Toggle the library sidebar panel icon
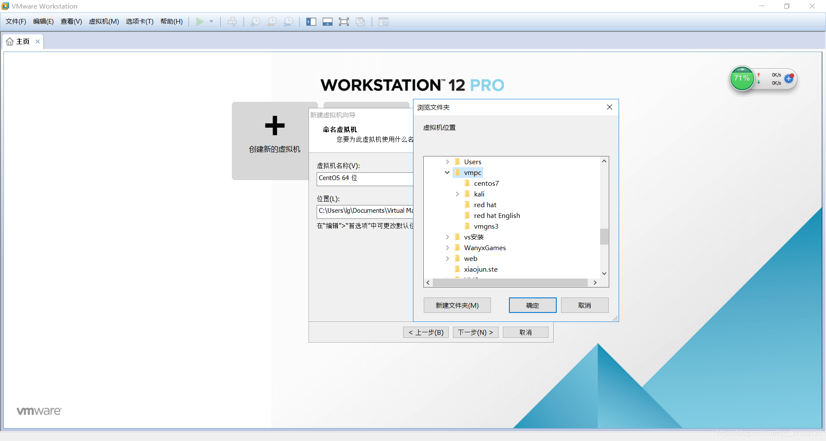The image size is (826, 441). pyautogui.click(x=311, y=21)
